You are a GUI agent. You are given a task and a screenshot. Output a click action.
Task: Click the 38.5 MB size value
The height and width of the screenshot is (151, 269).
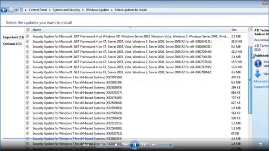[x=237, y=42]
